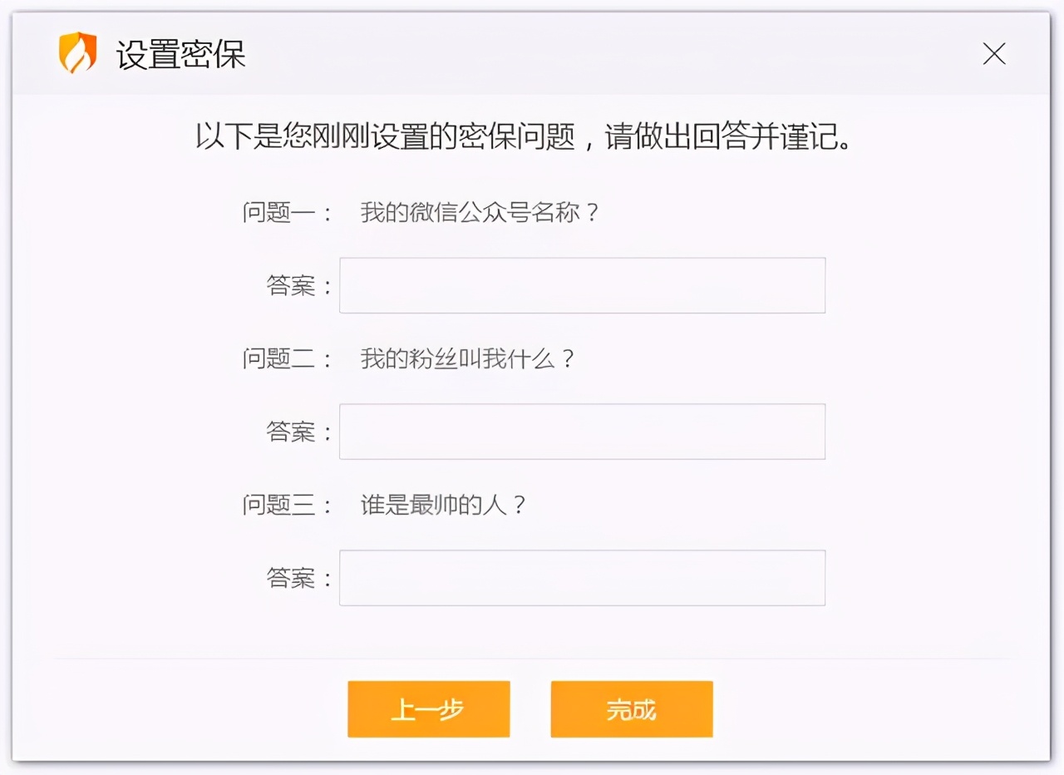Click the question text 我的微信公众号名称？
The width and height of the screenshot is (1064, 775).
point(481,213)
